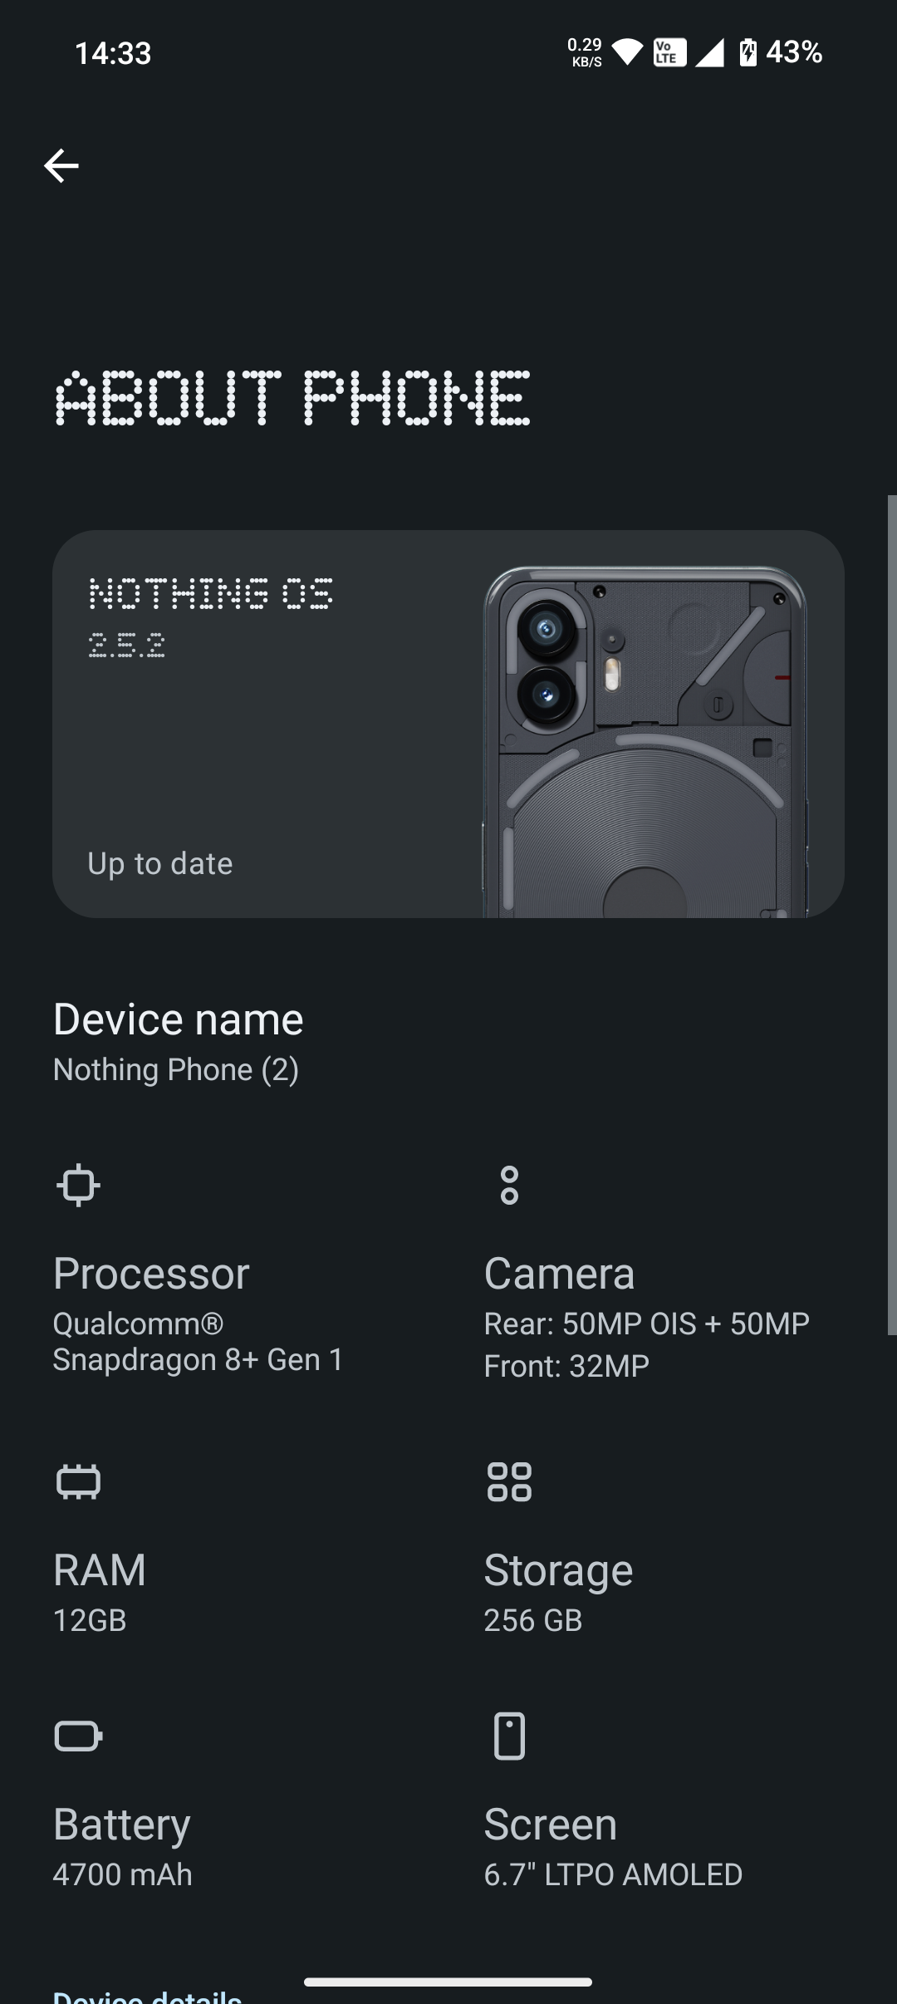Tap the VoLTE status indicator
This screenshot has height=2004, width=897.
(669, 52)
